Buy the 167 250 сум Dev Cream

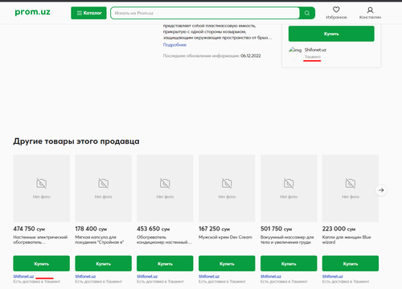227,263
